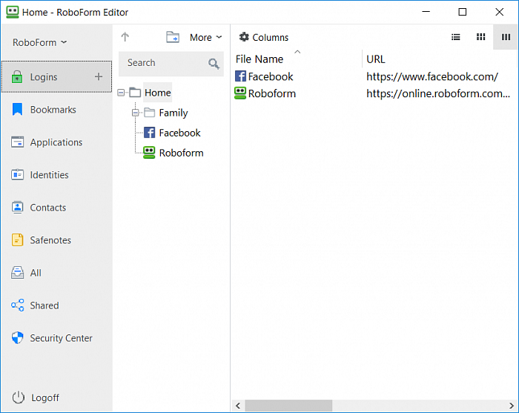This screenshot has width=519, height=413.
Task: Click the Security Center shield icon
Action: pyautogui.click(x=17, y=338)
